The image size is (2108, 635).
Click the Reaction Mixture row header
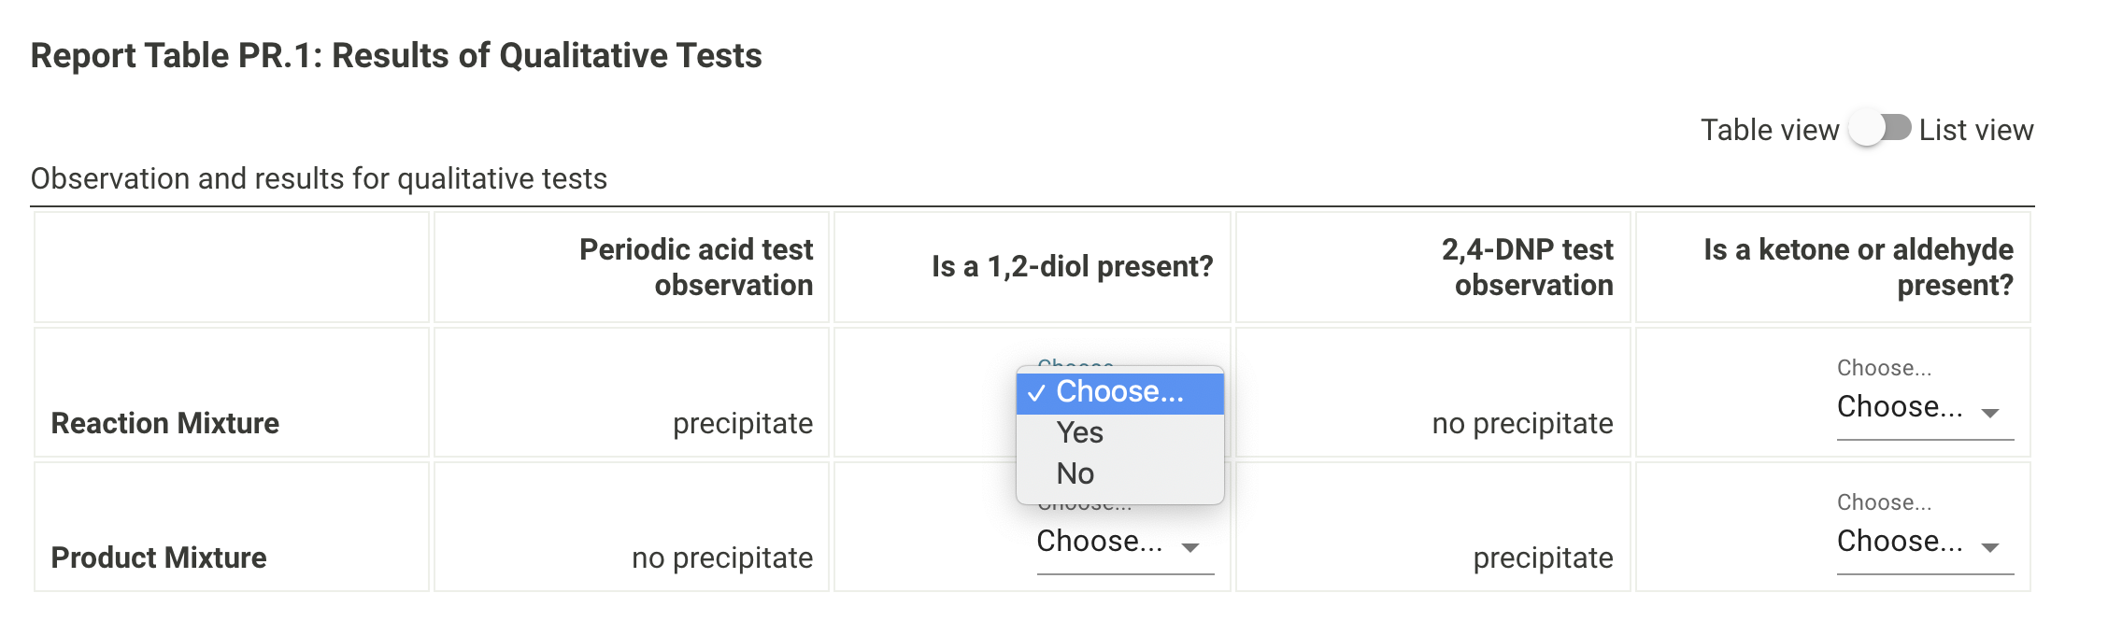[x=165, y=423]
